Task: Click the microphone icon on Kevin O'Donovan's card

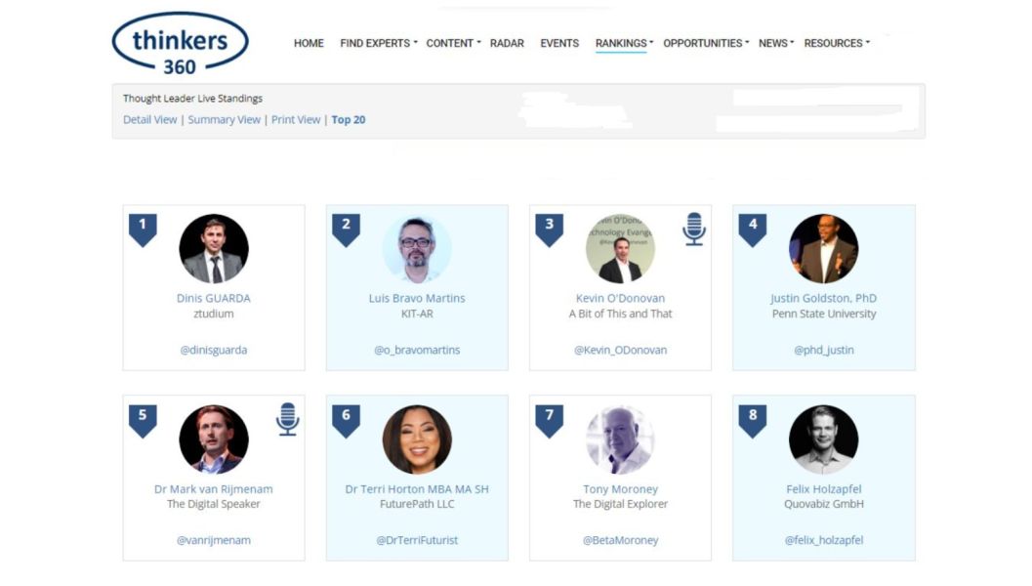Action: point(694,229)
